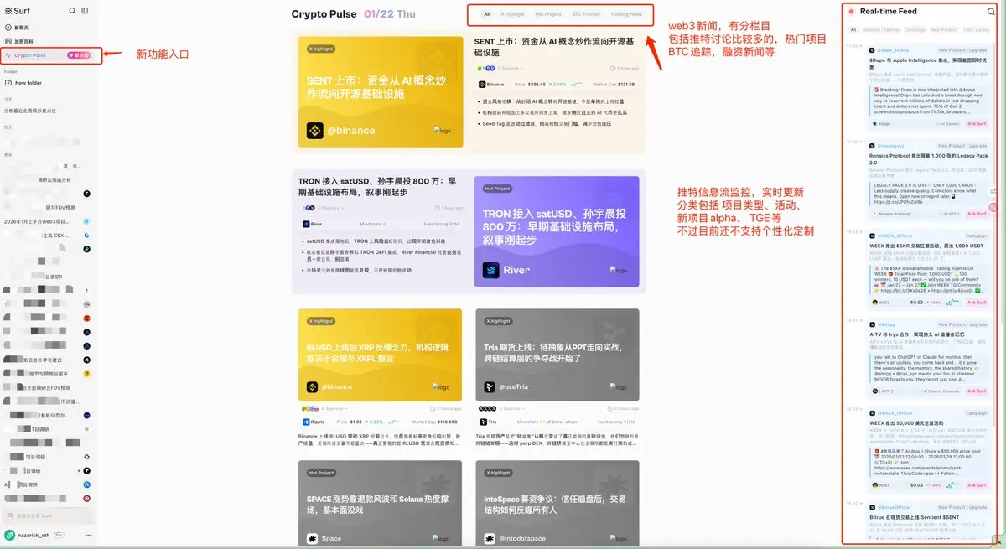The image size is (1006, 549).
Task: Click the X icon beside @renaissxyz
Action: click(873, 146)
